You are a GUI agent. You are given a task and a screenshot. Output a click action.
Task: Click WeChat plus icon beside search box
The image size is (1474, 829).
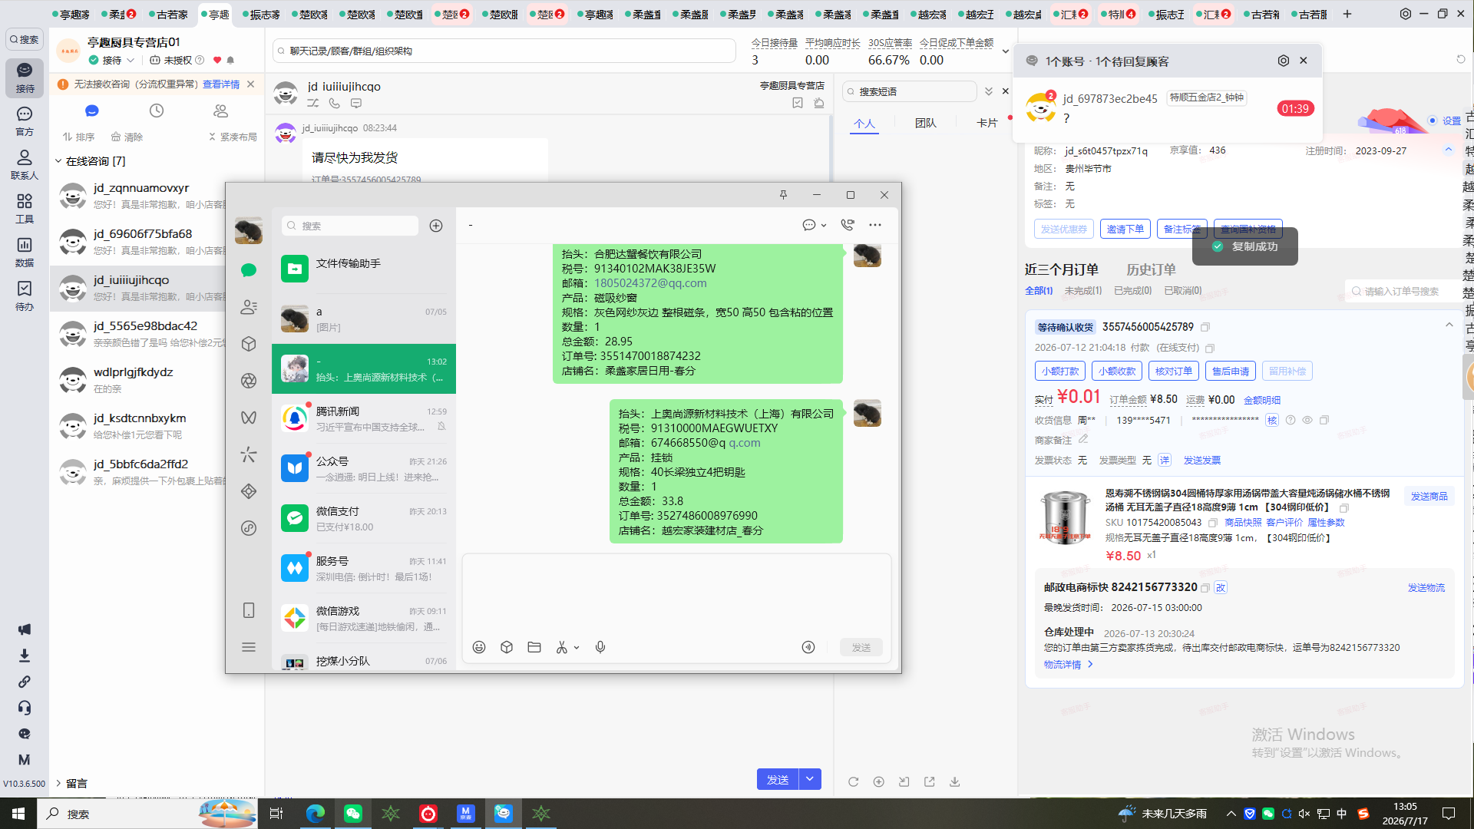[x=436, y=226]
